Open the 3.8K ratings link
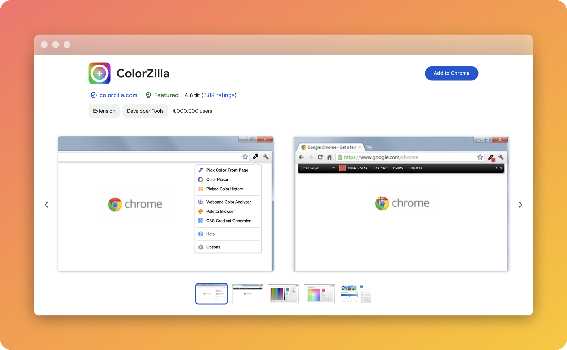 pos(219,95)
